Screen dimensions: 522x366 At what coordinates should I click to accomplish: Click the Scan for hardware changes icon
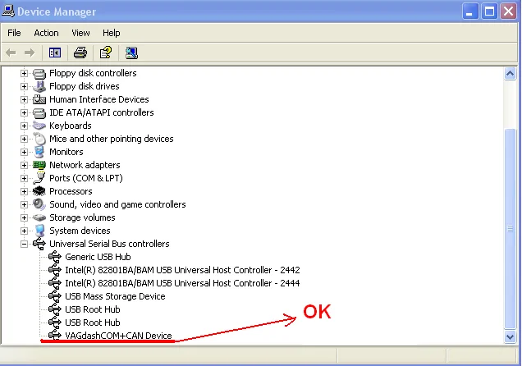tap(131, 53)
